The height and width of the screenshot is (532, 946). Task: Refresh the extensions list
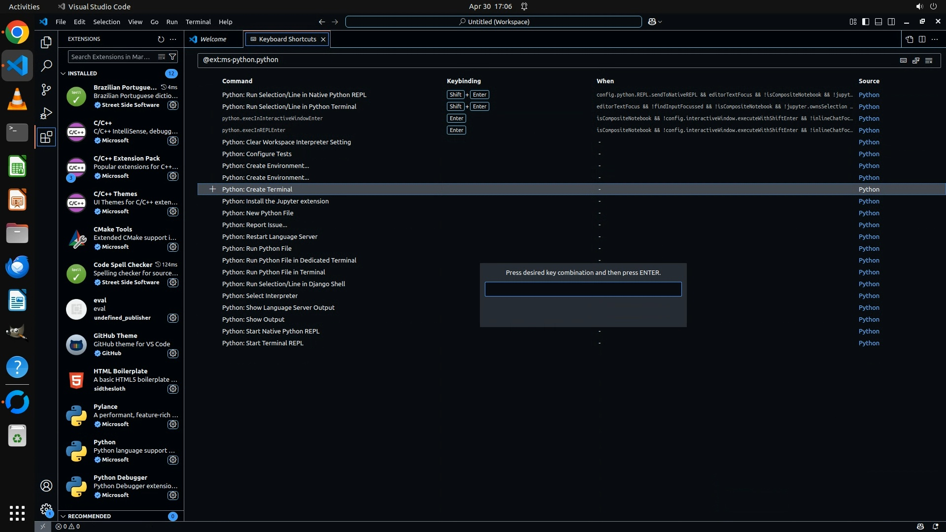click(161, 39)
